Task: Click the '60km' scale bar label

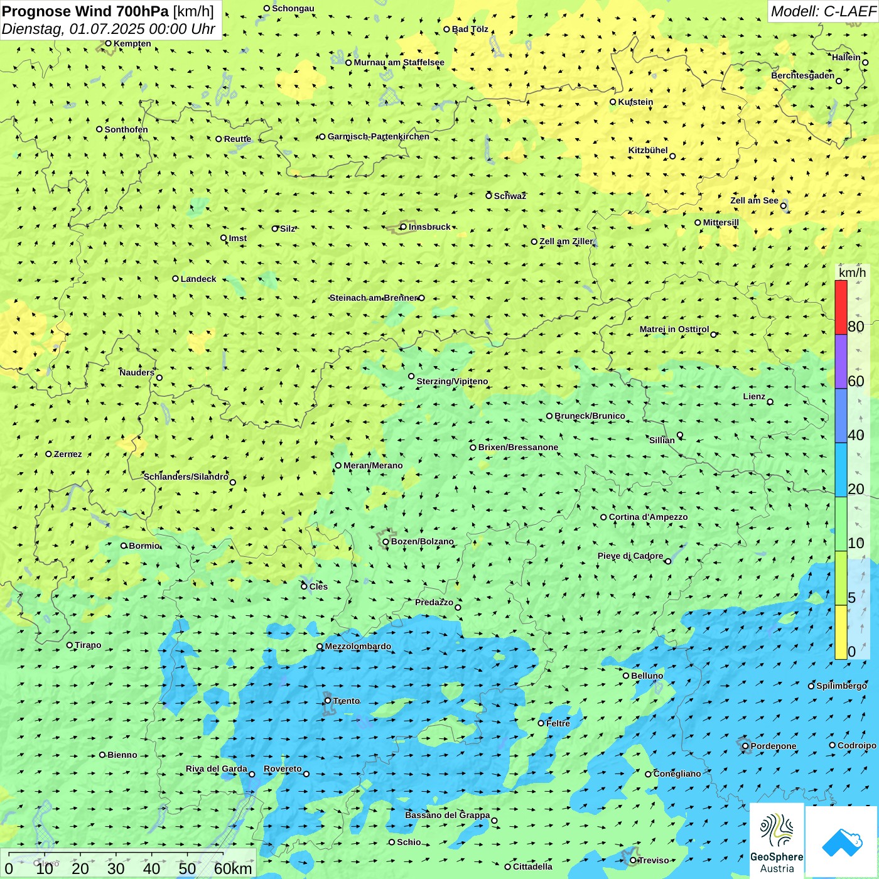Action: click(x=233, y=868)
